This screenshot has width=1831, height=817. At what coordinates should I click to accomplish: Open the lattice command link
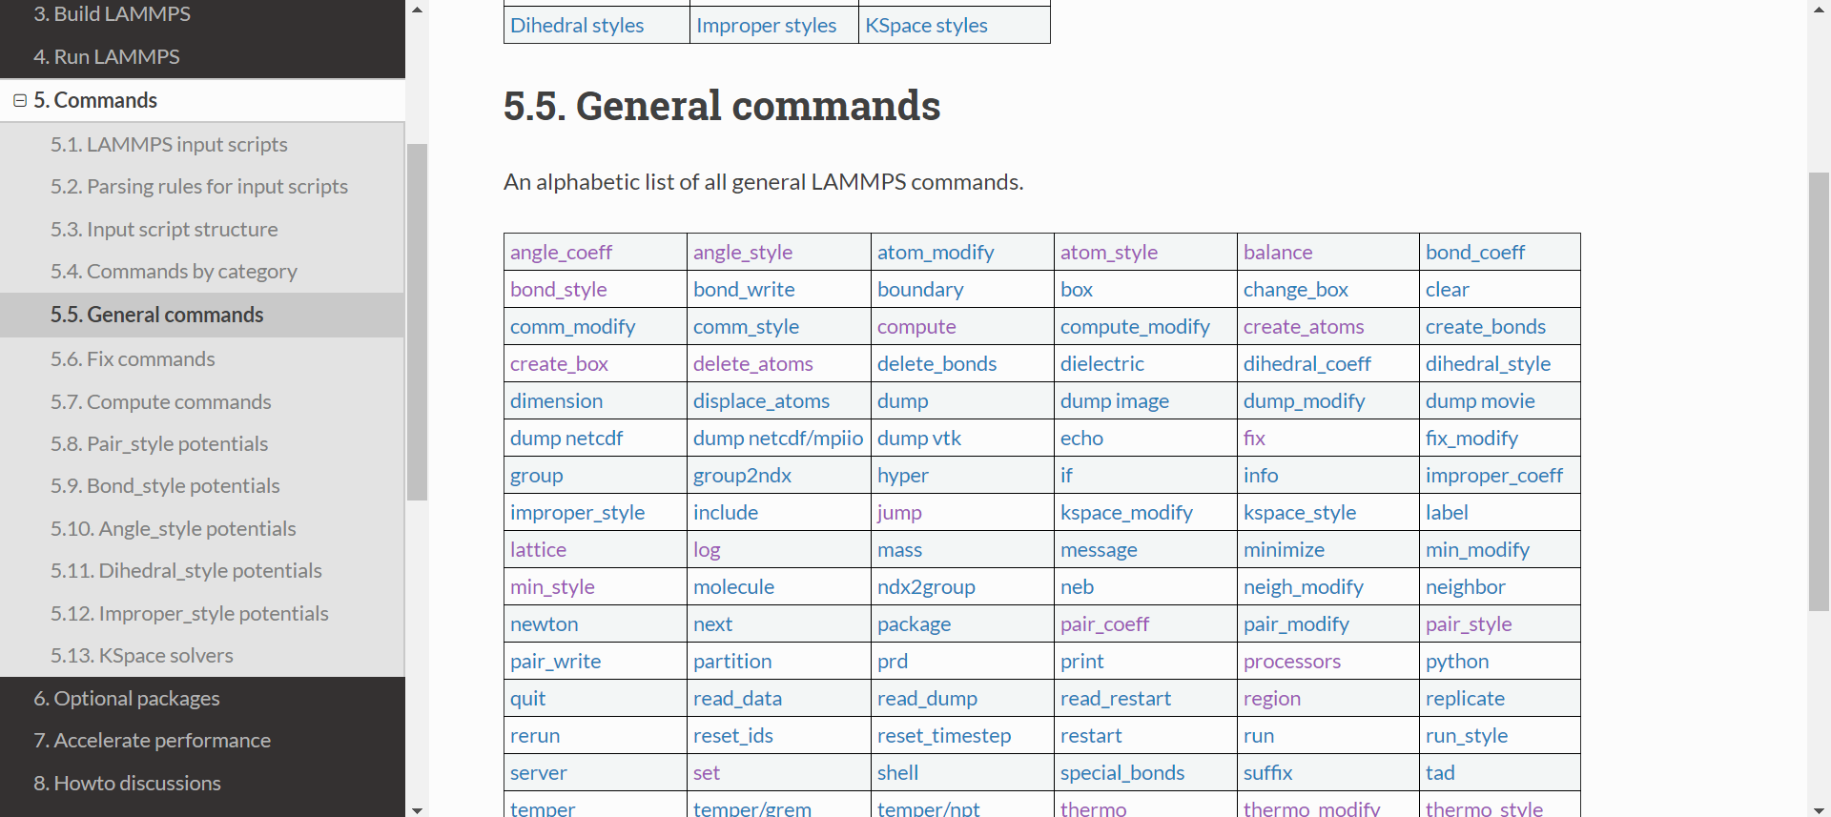coord(538,550)
